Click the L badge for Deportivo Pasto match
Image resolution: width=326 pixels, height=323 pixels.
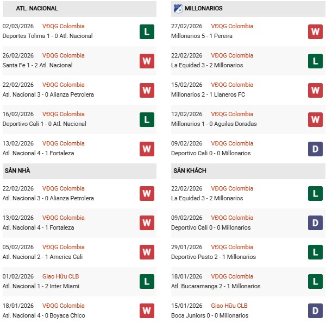pyautogui.click(x=316, y=252)
